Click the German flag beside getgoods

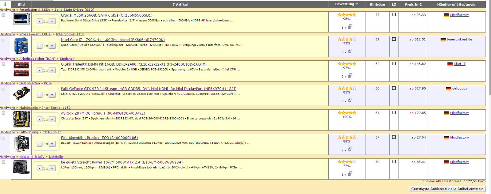pyautogui.click(x=448, y=89)
